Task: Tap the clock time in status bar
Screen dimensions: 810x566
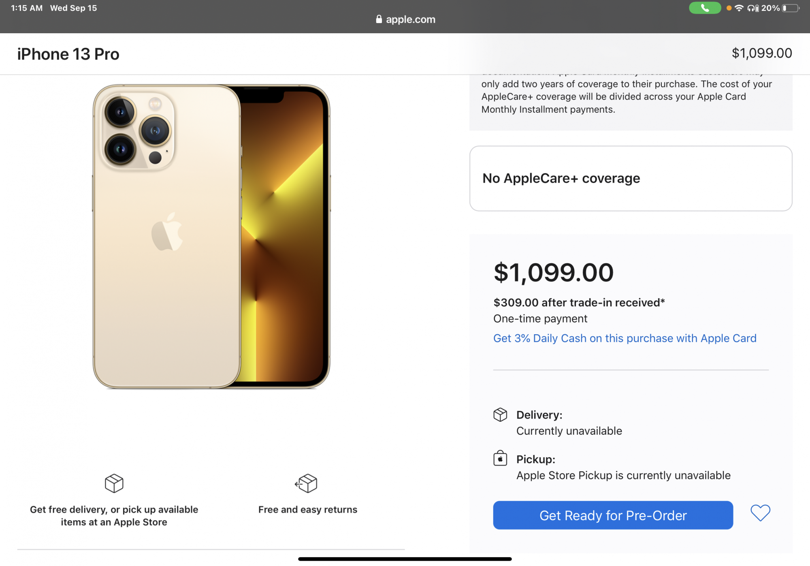Action: tap(27, 8)
